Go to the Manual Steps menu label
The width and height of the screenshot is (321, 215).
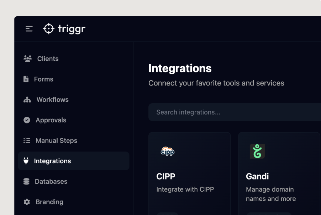56,140
